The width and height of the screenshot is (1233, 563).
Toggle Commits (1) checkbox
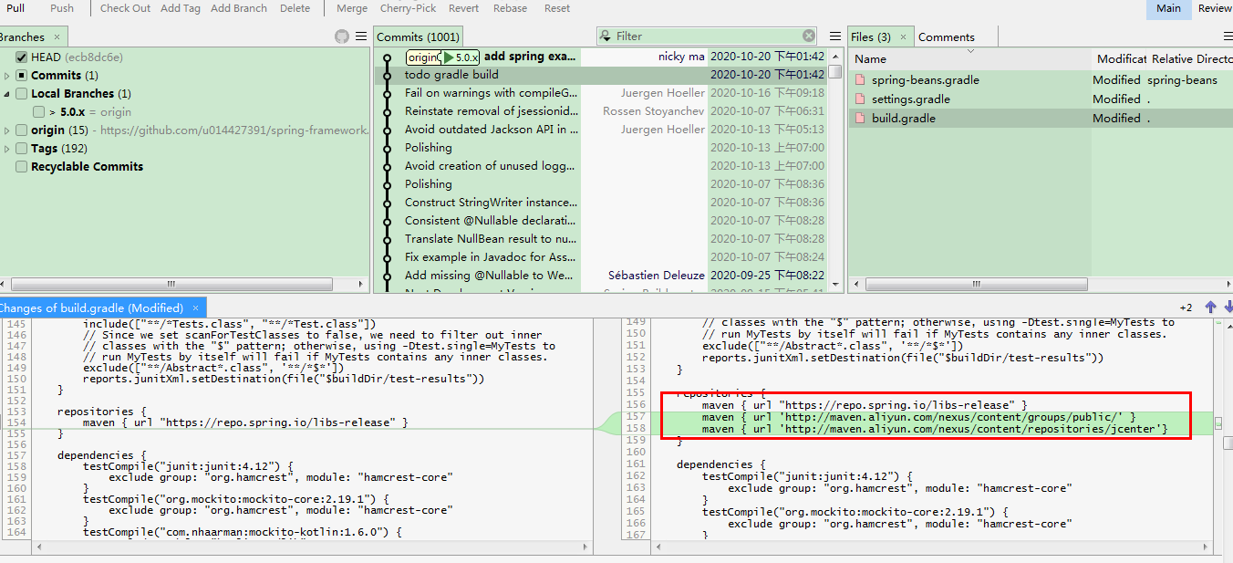point(22,76)
